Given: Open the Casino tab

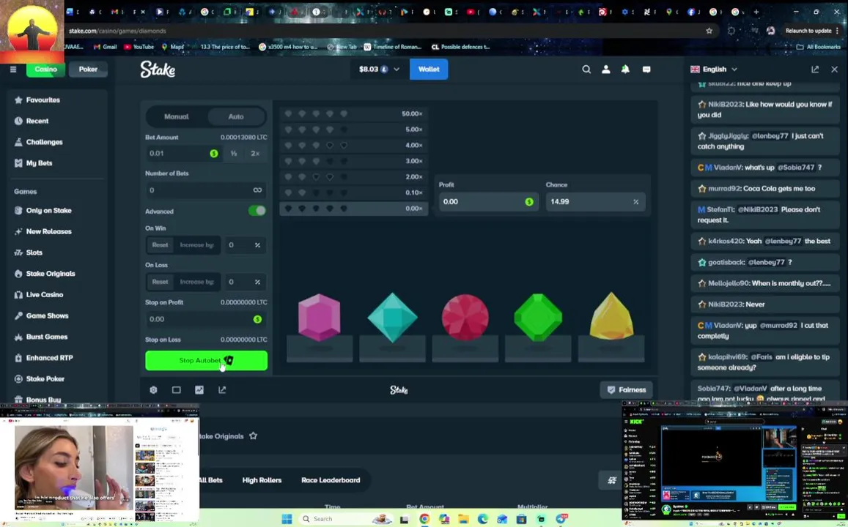Looking at the screenshot, I should point(46,69).
